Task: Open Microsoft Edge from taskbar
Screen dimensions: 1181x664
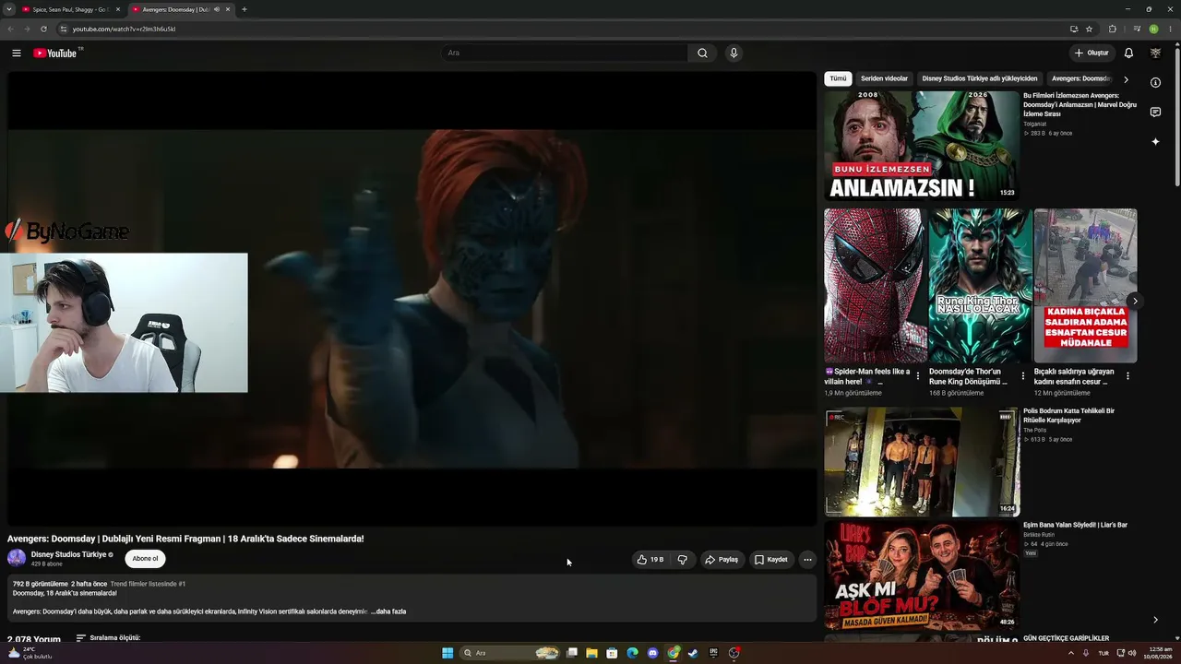Action: [632, 653]
